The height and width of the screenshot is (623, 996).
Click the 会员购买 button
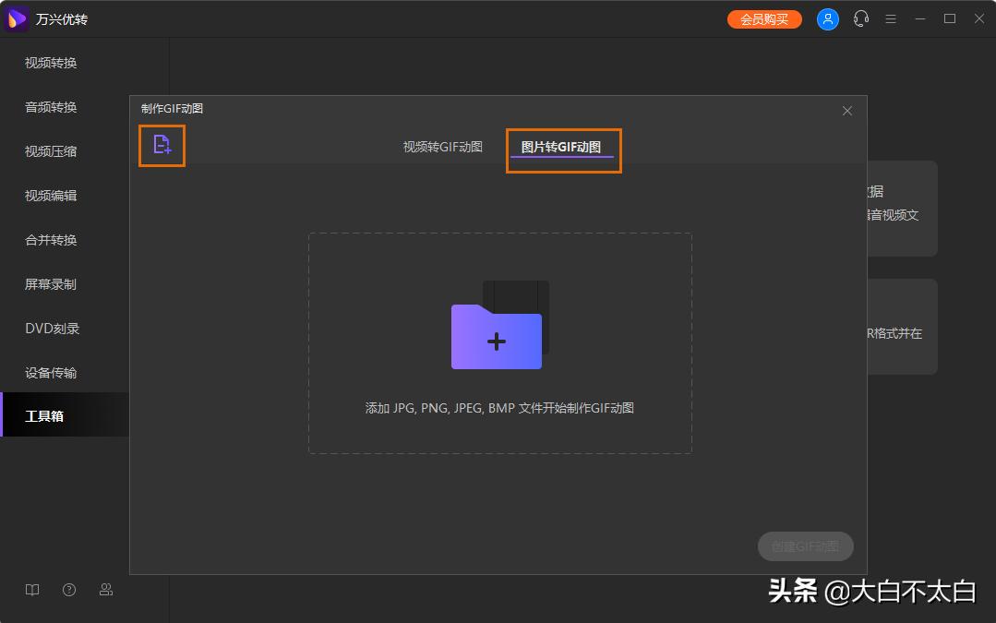pos(764,18)
